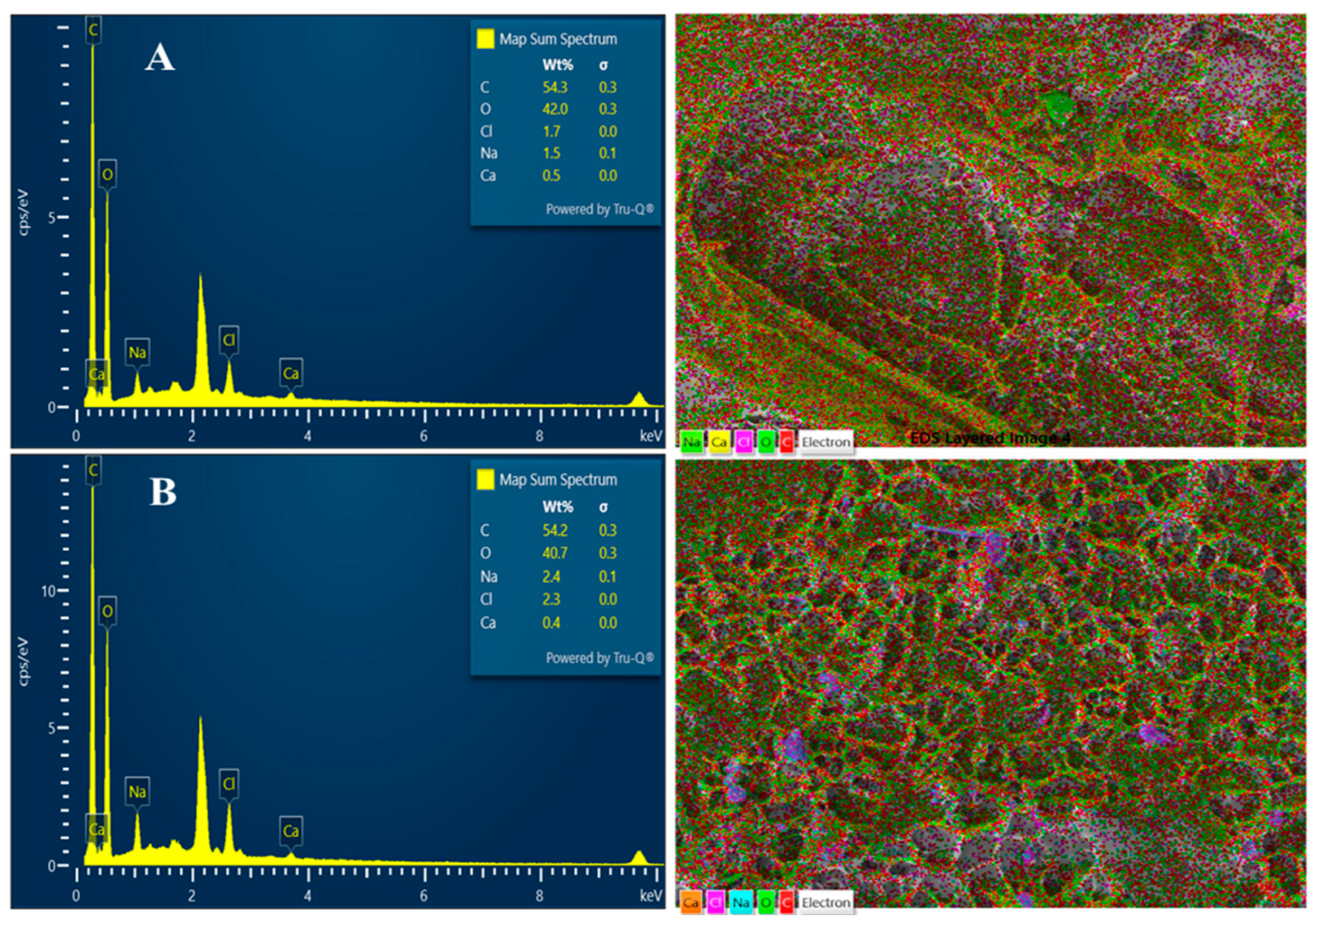Click the C peak label in spectrum A
1317x925 pixels.
[93, 30]
